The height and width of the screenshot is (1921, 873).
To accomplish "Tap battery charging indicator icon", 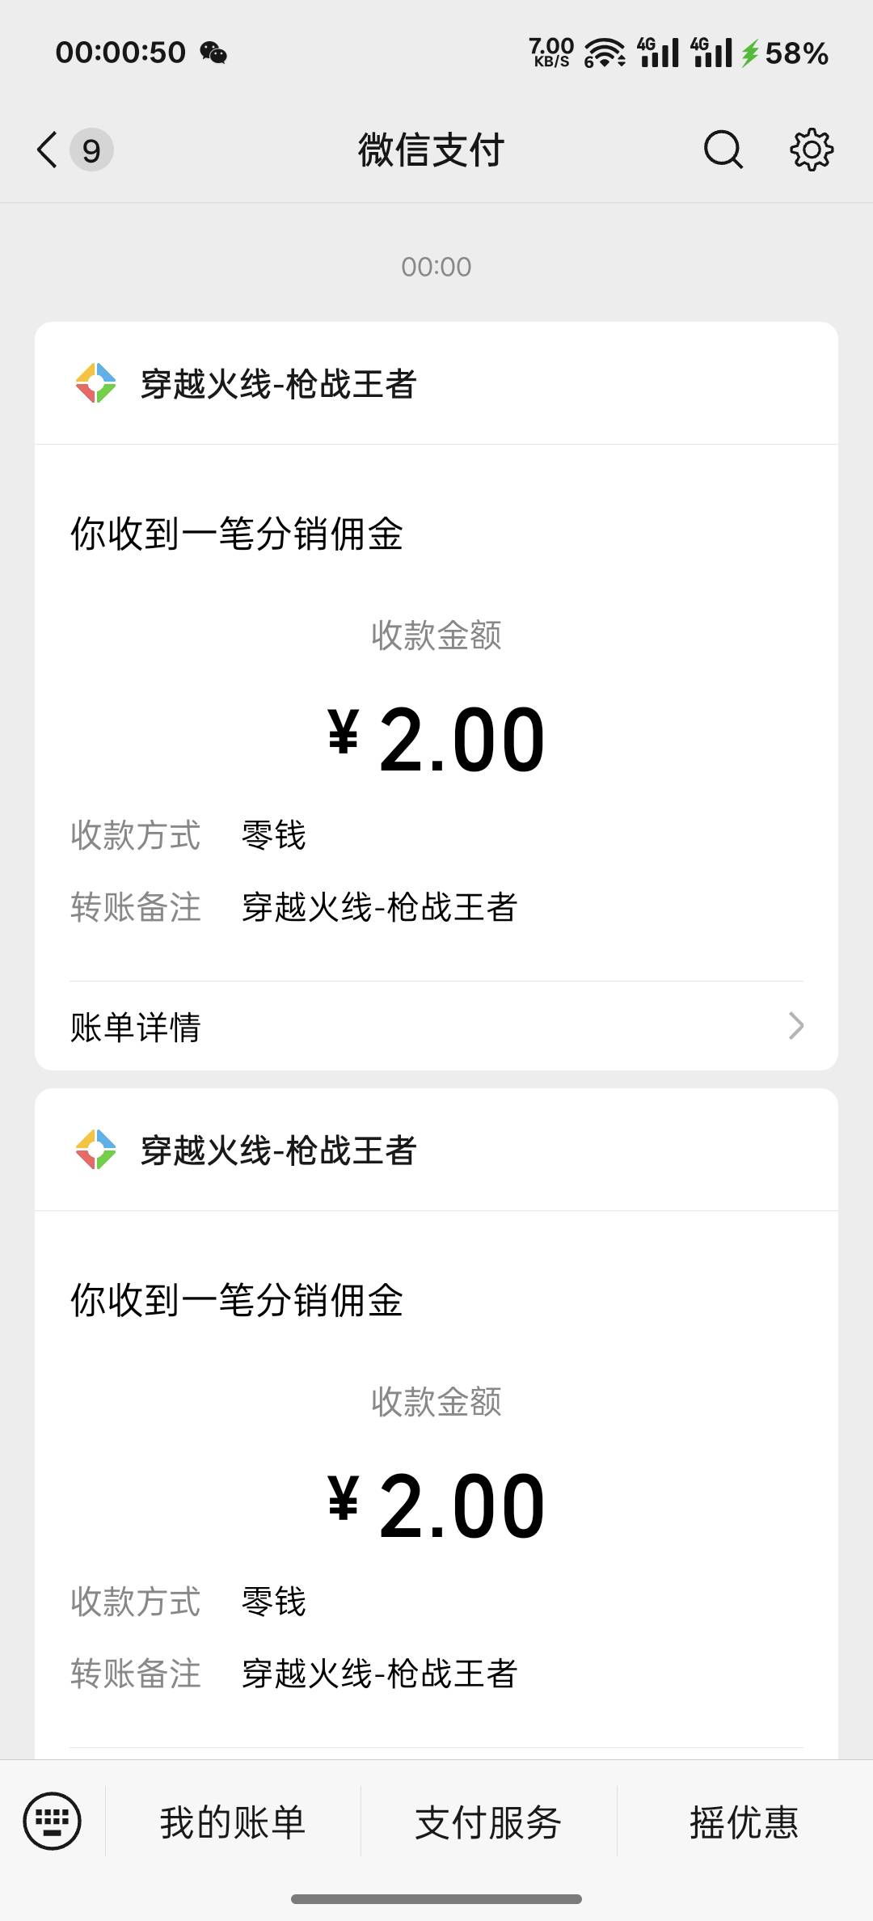I will click(750, 53).
